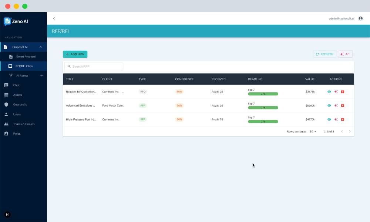Image resolution: width=370 pixels, height=222 pixels.
Task: Click the AI* button
Action: click(345, 54)
